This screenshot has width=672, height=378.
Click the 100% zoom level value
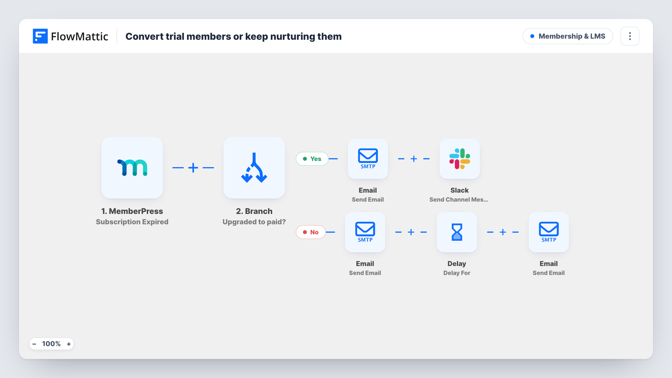(x=51, y=344)
